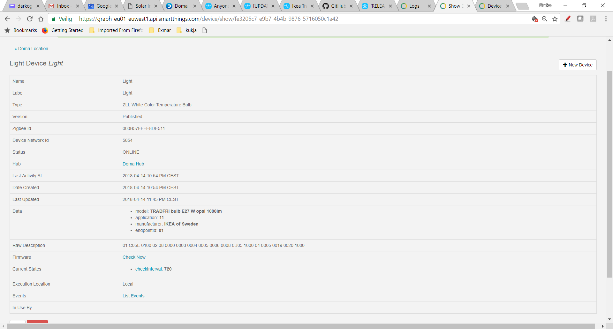The width and height of the screenshot is (613, 329).
Task: Click the Darko profile button
Action: click(545, 5)
